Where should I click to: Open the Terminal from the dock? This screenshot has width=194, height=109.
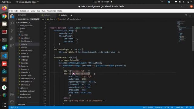tap(4, 40)
